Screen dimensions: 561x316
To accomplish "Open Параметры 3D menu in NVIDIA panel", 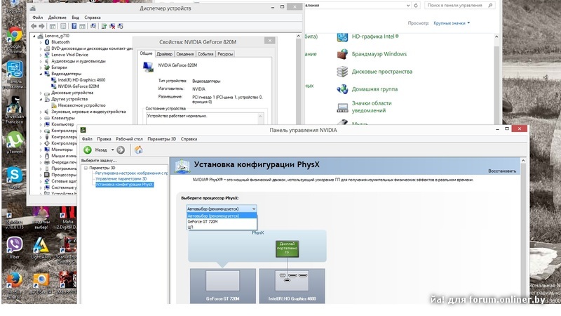I will (162, 139).
